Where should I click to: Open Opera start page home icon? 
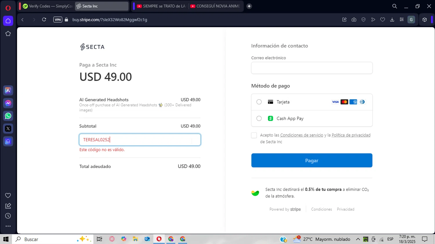click(8, 21)
